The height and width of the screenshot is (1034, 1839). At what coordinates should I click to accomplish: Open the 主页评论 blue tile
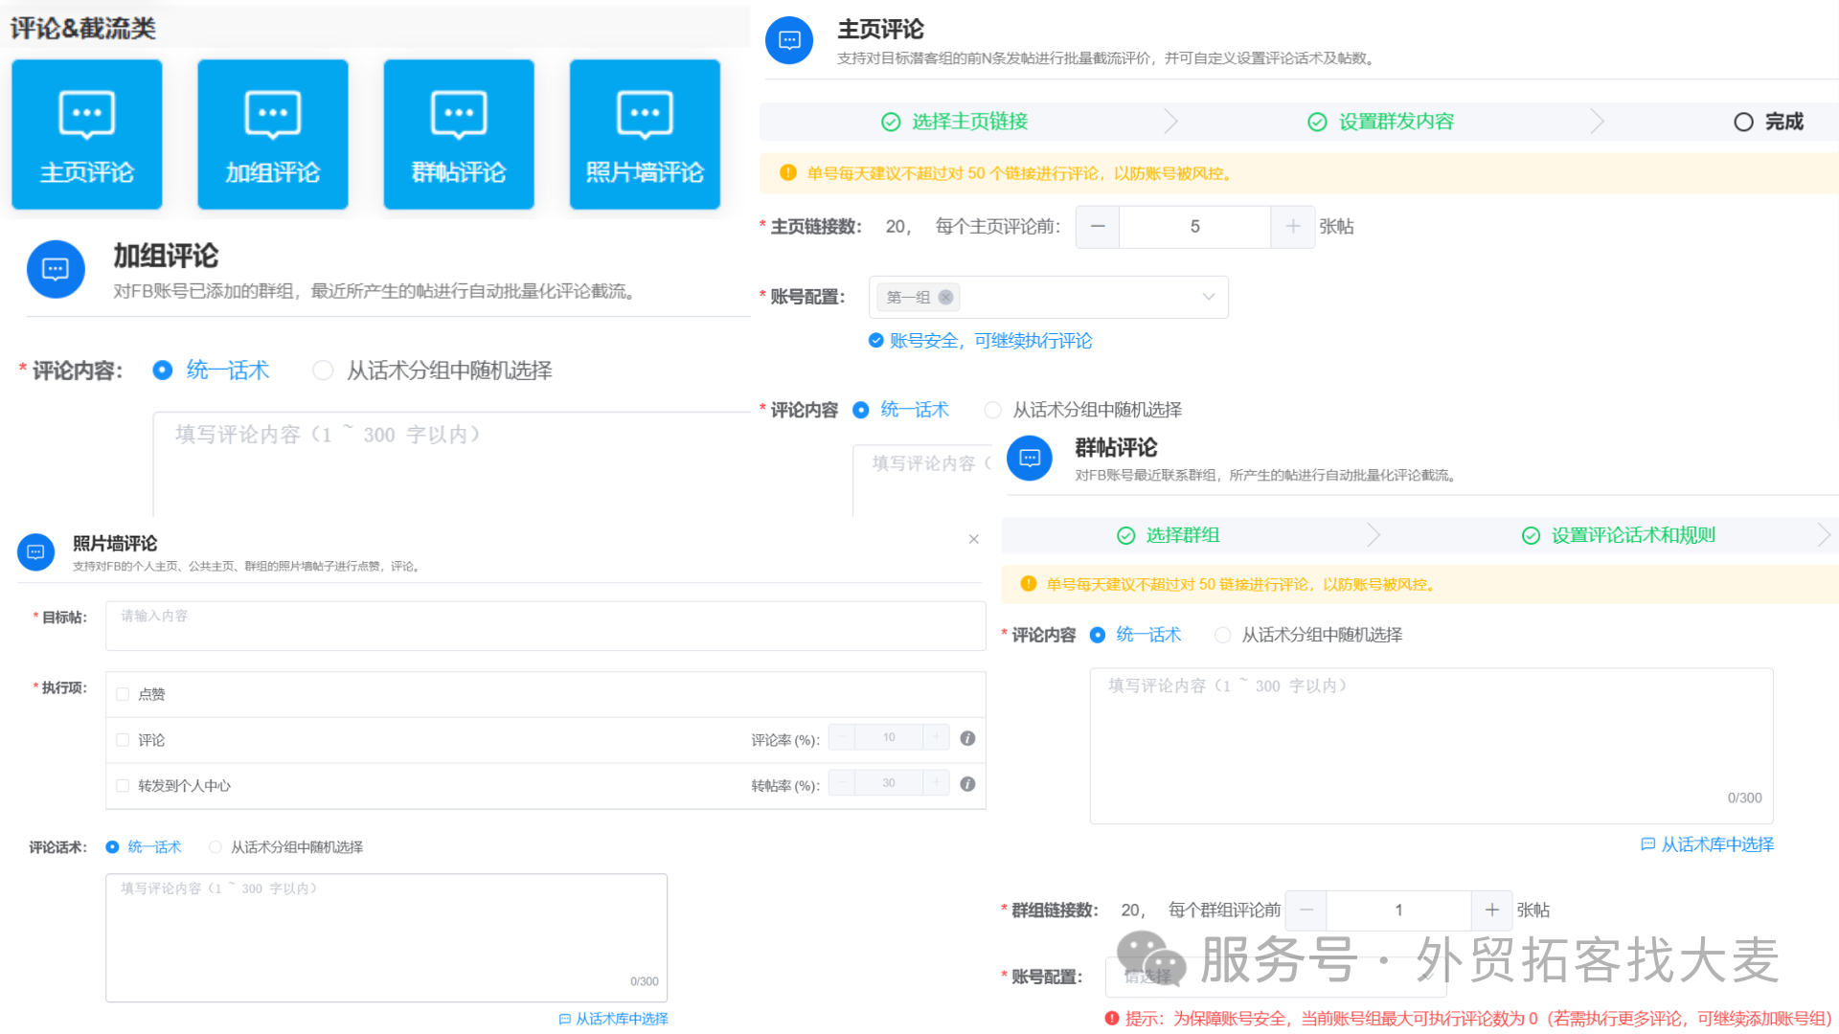87,134
